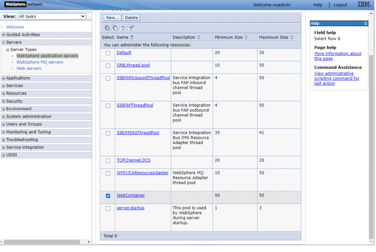Open the SIBFAPThreadPool link
Image resolution: width=376 pixels, height=252 pixels.
(x=135, y=105)
